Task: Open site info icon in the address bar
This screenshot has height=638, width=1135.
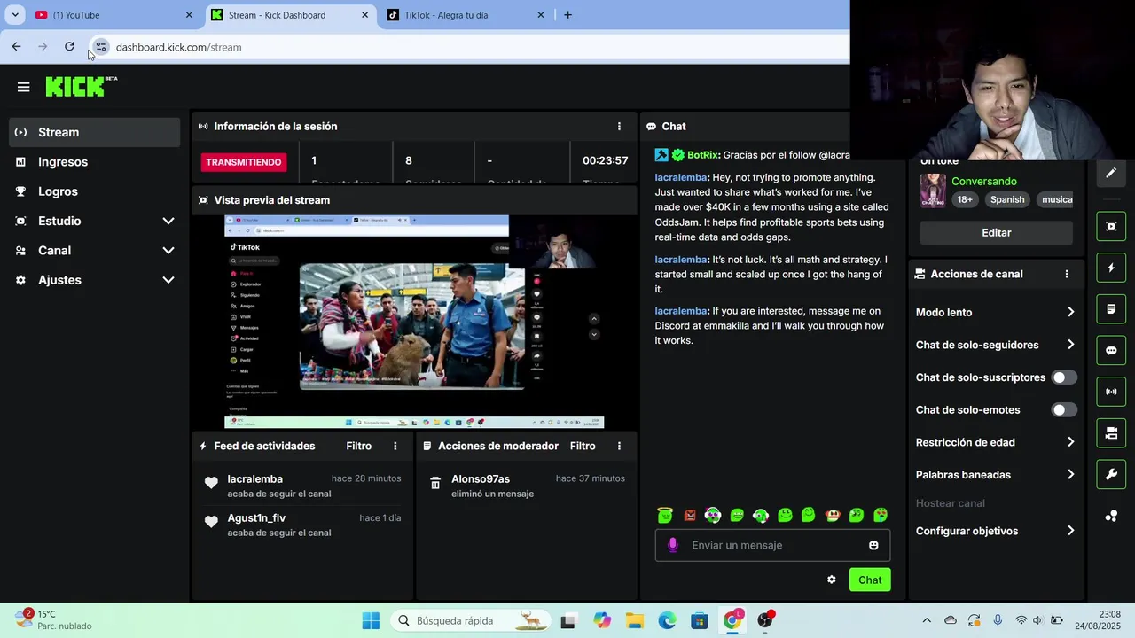Action: [101, 47]
